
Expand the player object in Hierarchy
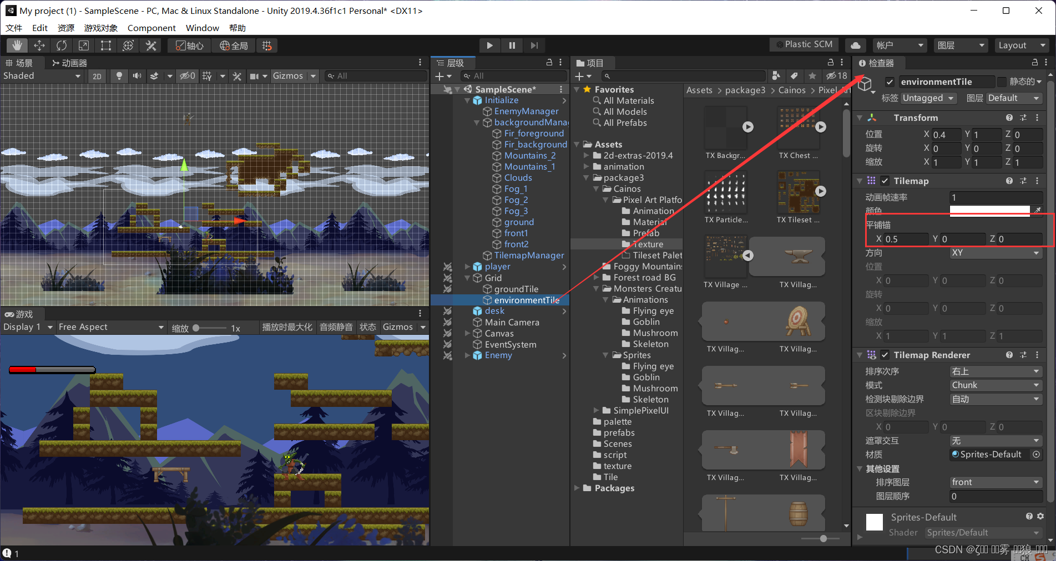[x=467, y=267]
